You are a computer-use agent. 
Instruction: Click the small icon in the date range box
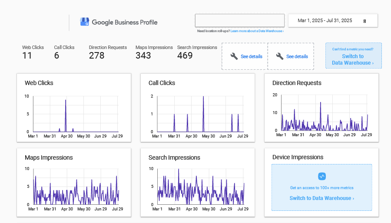[x=364, y=21]
